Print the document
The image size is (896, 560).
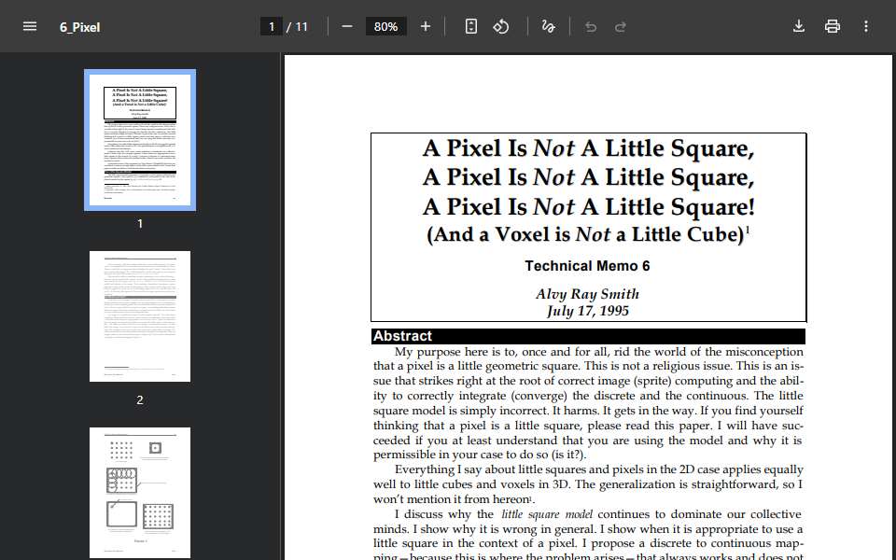tap(833, 26)
